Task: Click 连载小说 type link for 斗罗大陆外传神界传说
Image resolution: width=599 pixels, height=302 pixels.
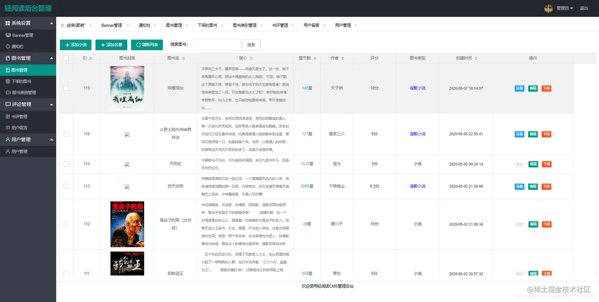Action: pyautogui.click(x=418, y=134)
